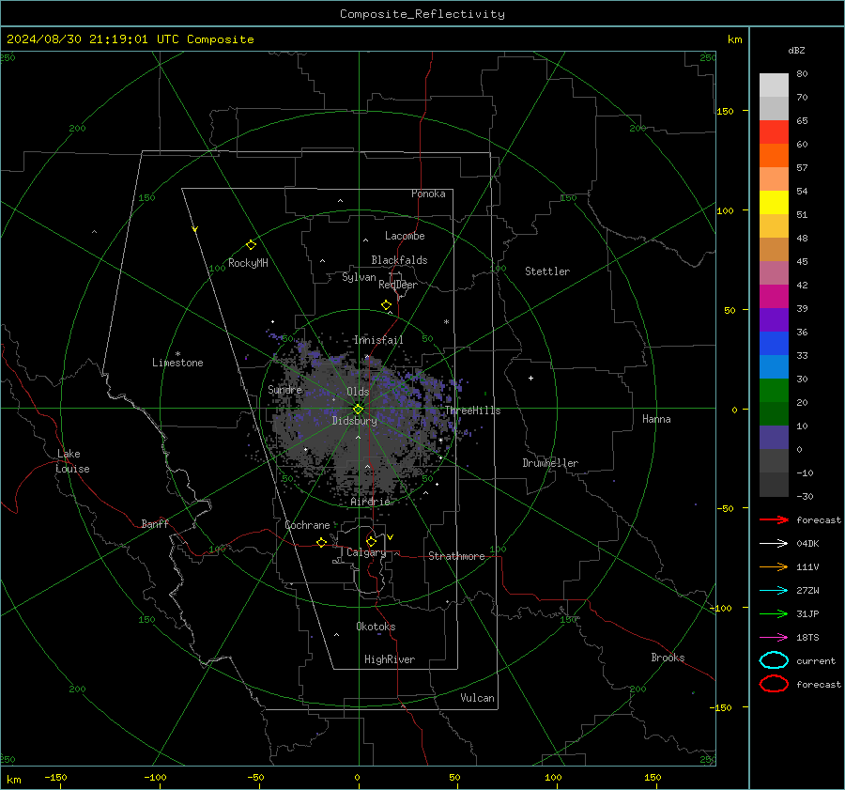Pick the bright yellow swatch in dBZ scale
The image size is (845, 790).
coord(774,203)
